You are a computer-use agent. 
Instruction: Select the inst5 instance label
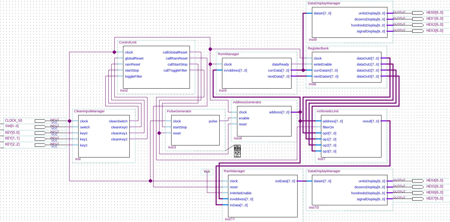point(223,90)
